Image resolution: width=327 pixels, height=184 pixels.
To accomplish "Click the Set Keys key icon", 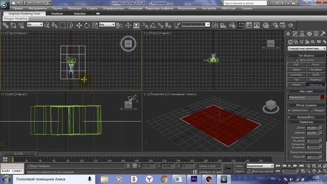I will pos(227,168).
